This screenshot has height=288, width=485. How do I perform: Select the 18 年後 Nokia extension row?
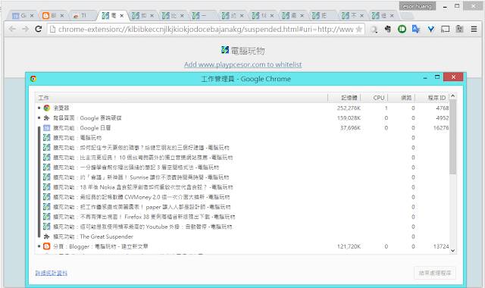(x=242, y=187)
